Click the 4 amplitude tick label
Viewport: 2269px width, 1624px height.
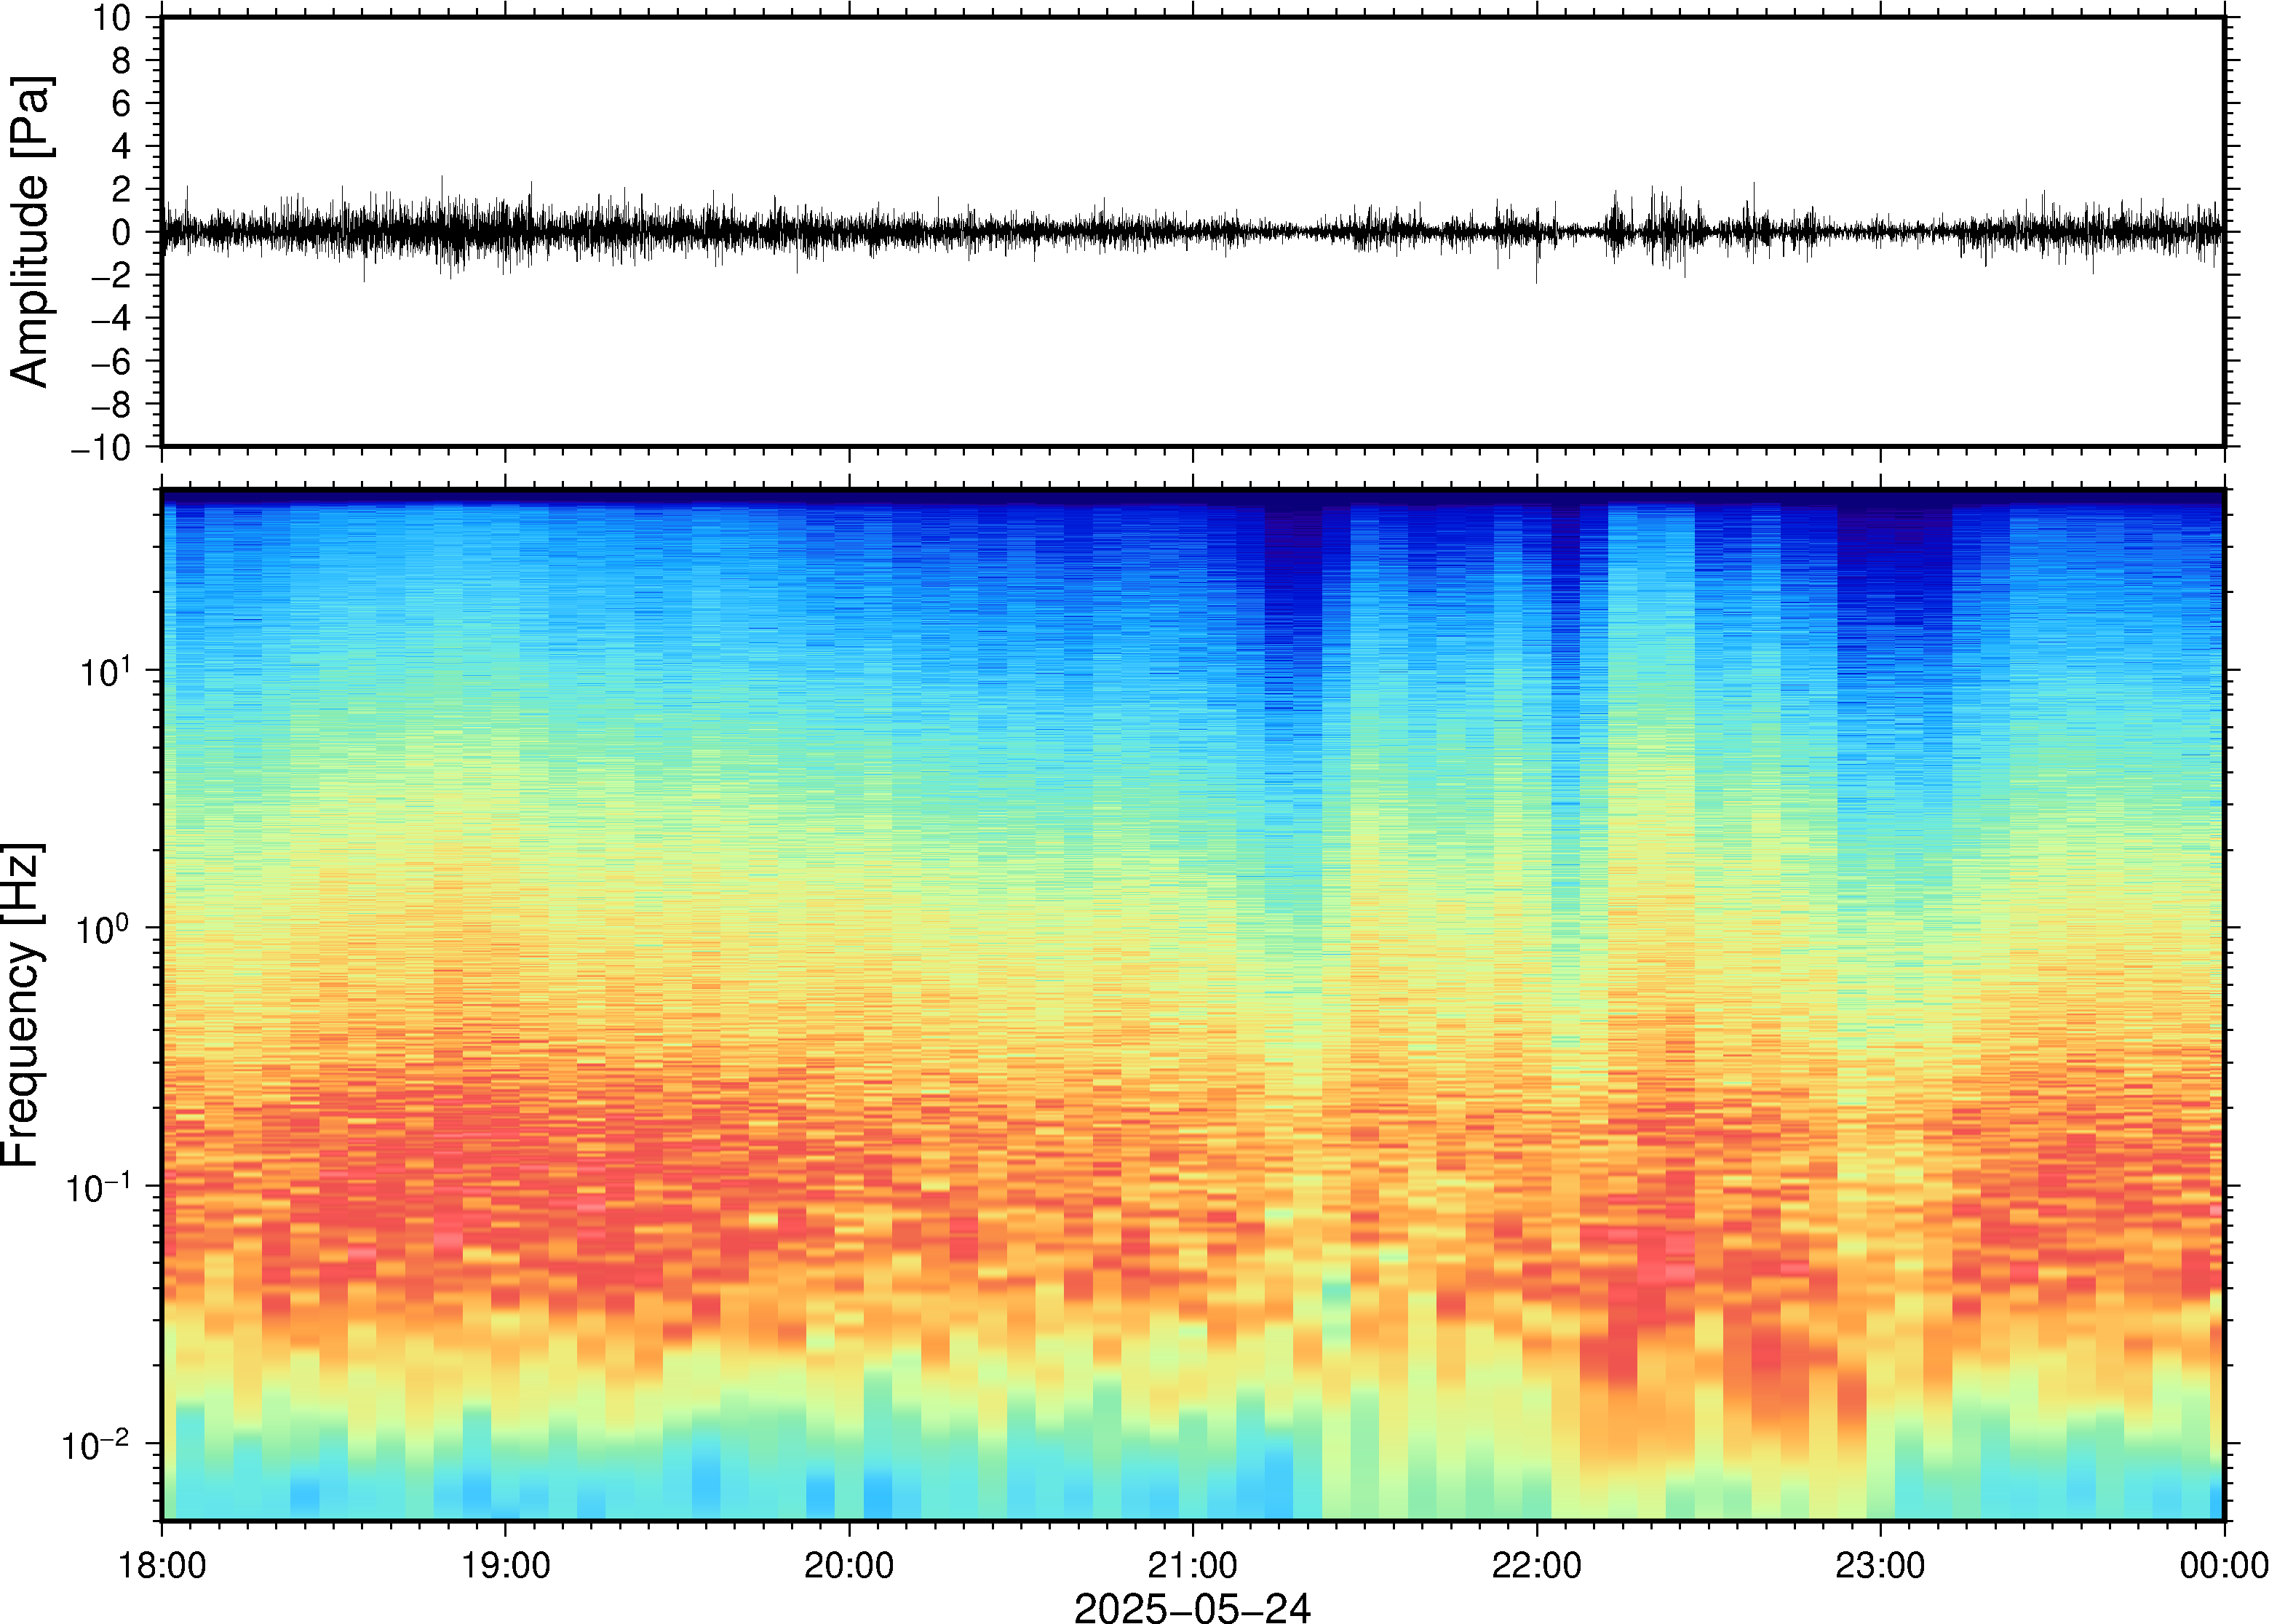(x=121, y=146)
